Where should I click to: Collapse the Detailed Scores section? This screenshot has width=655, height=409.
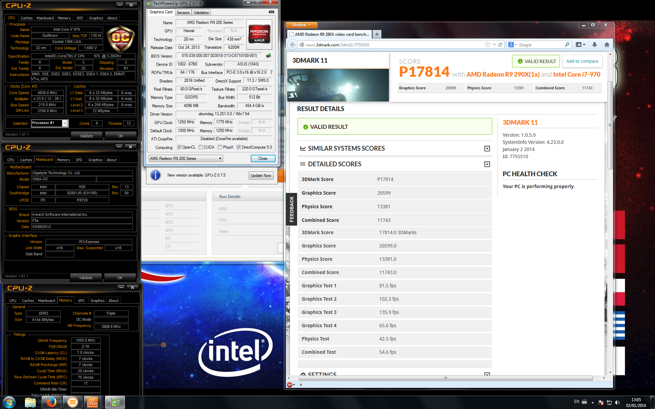[487, 164]
